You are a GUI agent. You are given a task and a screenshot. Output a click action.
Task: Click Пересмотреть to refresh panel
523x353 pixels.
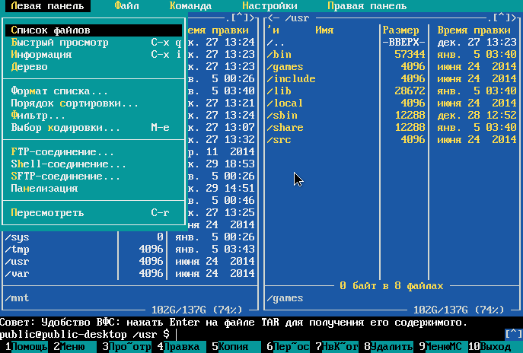tap(47, 213)
